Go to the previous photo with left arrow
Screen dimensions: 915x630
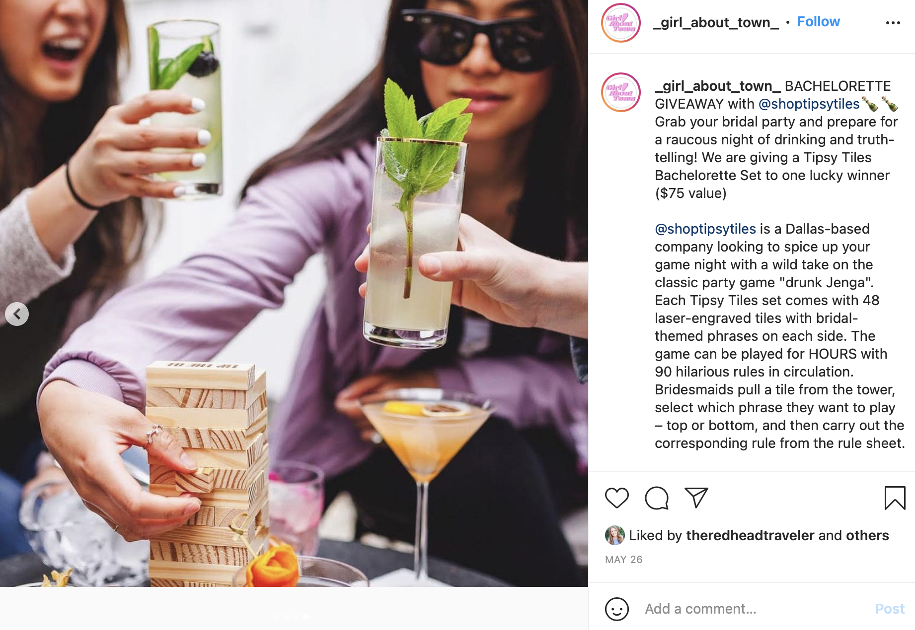click(17, 314)
